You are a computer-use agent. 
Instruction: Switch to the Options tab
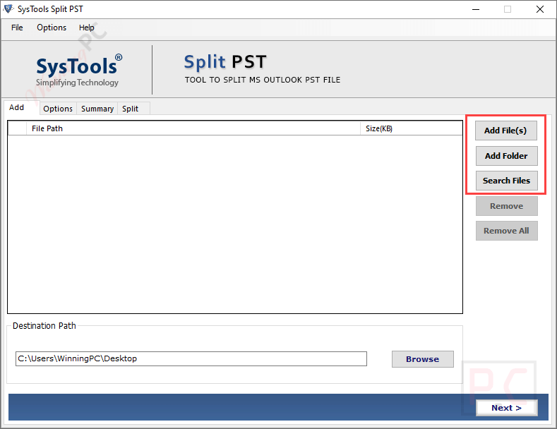coord(58,109)
